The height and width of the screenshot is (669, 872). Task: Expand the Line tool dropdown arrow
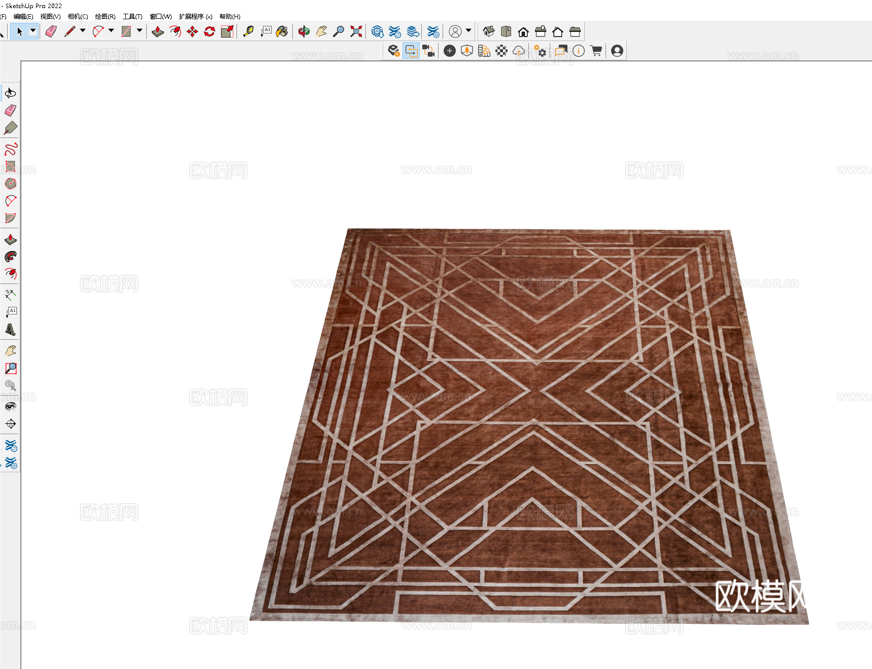83,31
